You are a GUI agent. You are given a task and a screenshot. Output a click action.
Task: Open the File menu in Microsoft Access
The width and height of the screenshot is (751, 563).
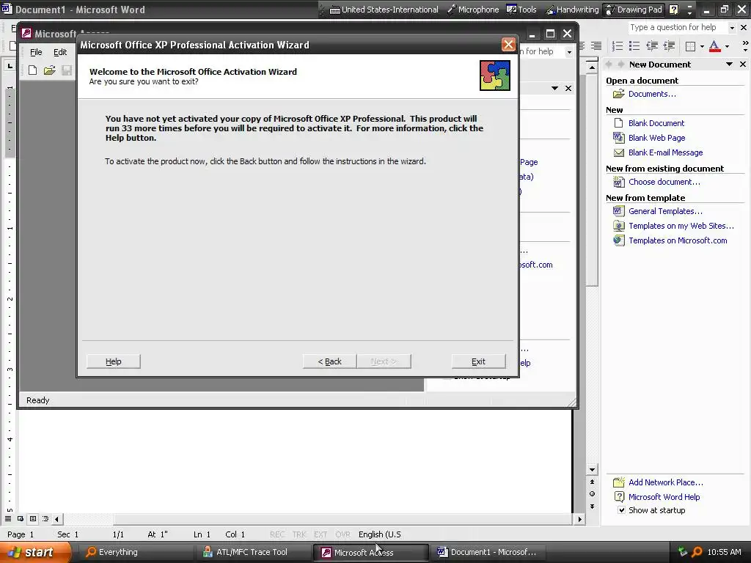click(36, 52)
